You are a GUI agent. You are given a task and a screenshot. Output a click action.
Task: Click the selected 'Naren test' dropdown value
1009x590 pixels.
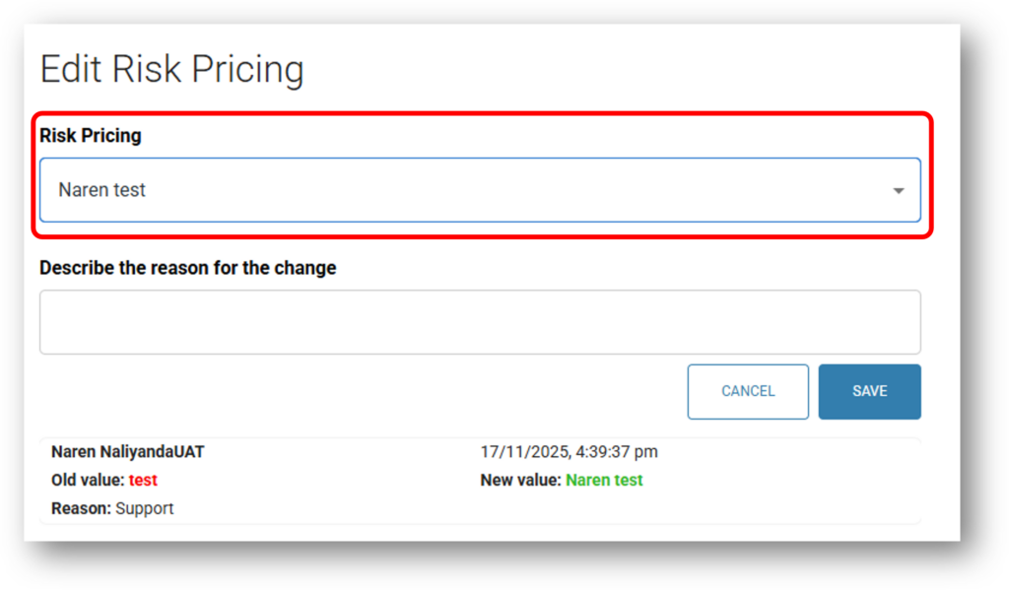(x=102, y=190)
